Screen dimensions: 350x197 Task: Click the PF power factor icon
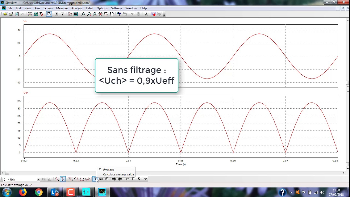click(127, 179)
